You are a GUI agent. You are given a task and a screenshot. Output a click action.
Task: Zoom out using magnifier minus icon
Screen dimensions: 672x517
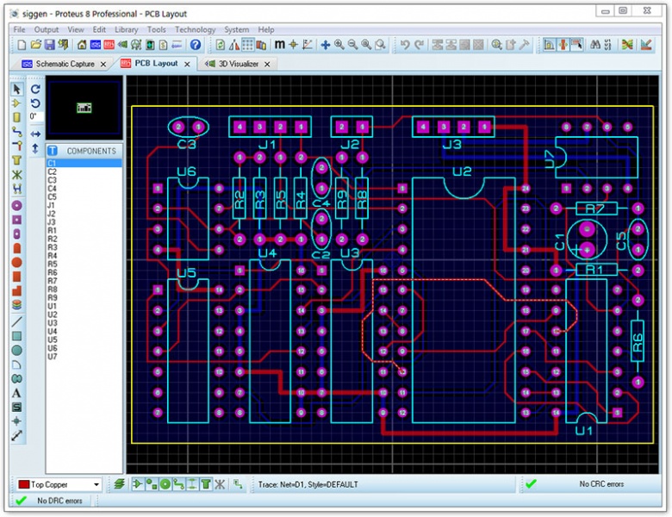[x=352, y=45]
